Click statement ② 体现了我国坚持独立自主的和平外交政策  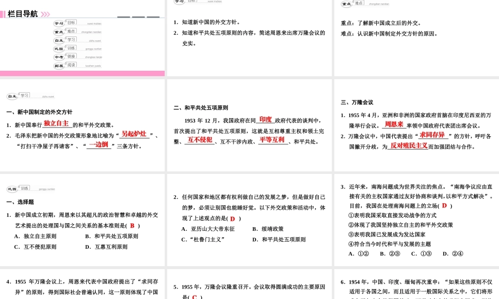(401, 225)
